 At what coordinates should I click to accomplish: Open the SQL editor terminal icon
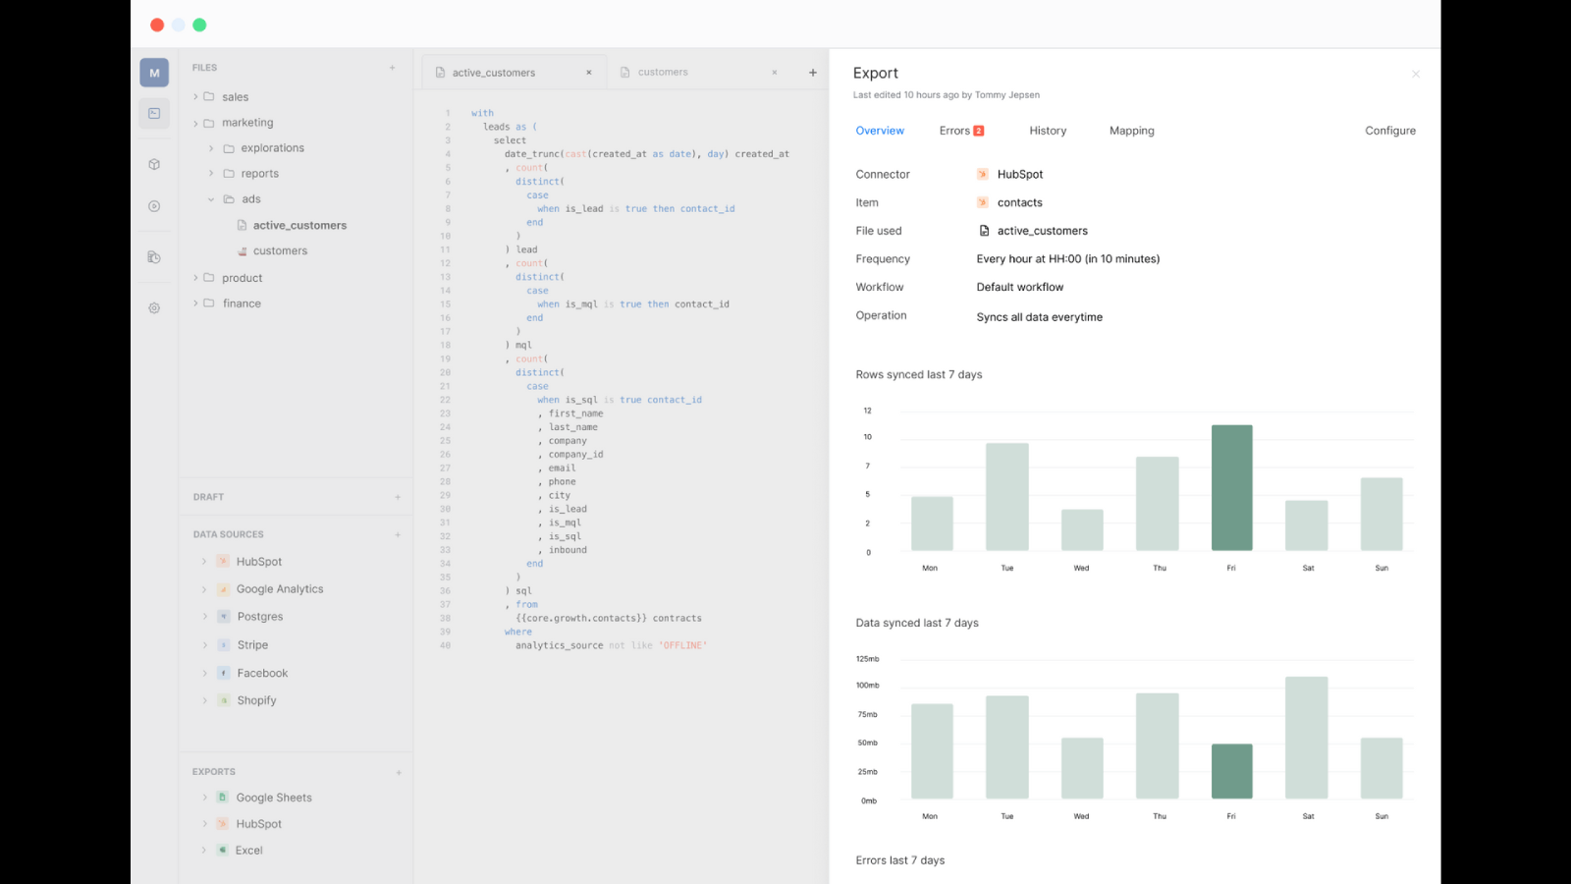point(154,114)
